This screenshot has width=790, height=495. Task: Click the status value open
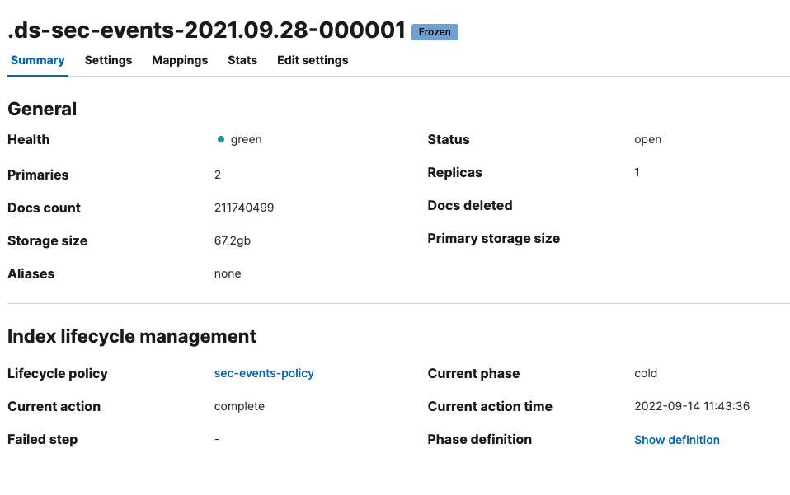click(x=647, y=139)
